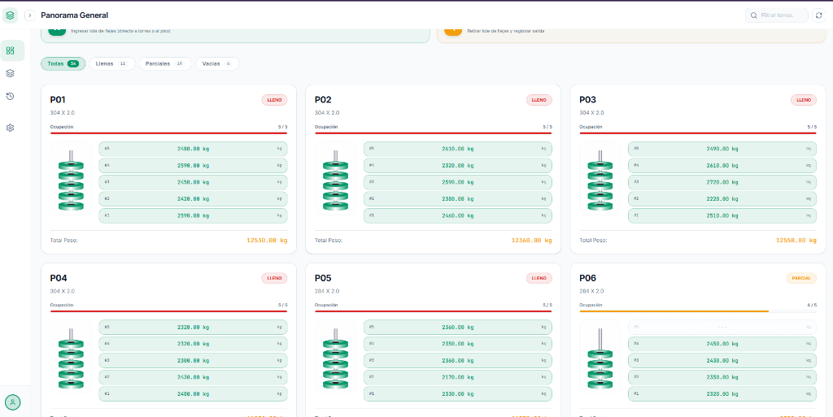
Task: Click the P03 occupancy progress bar
Action: coord(698,132)
